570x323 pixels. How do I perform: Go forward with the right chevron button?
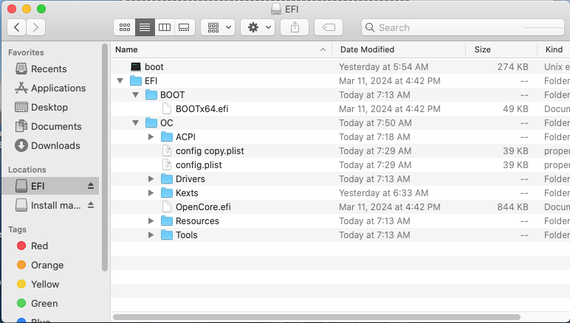point(35,27)
